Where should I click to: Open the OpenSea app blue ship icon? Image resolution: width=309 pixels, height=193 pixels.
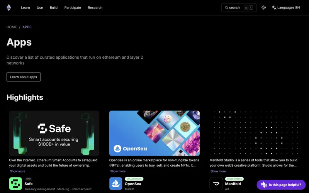click(115, 184)
